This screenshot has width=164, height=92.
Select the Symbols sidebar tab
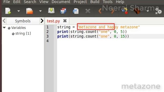tap(23, 21)
